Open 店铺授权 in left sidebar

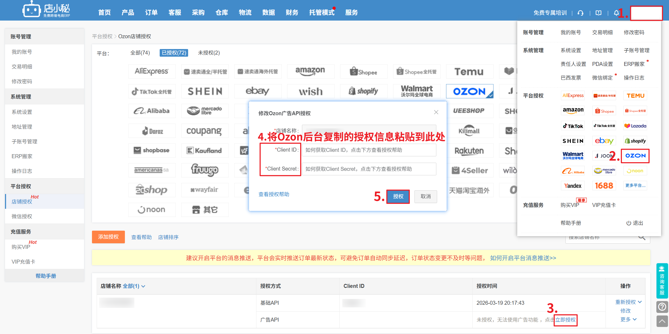(22, 202)
